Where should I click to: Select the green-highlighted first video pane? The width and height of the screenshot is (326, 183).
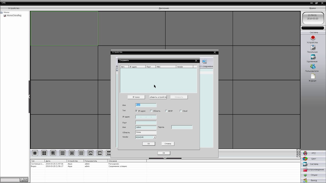coord(64,28)
